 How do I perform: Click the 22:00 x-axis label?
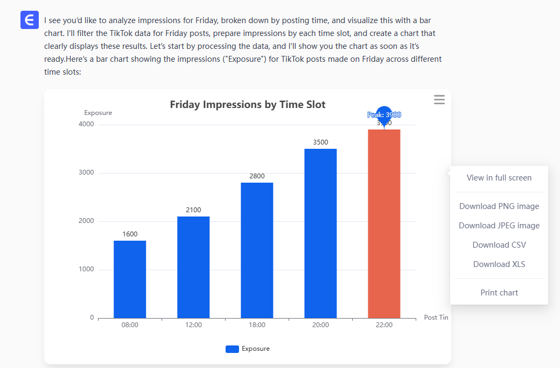coord(384,325)
